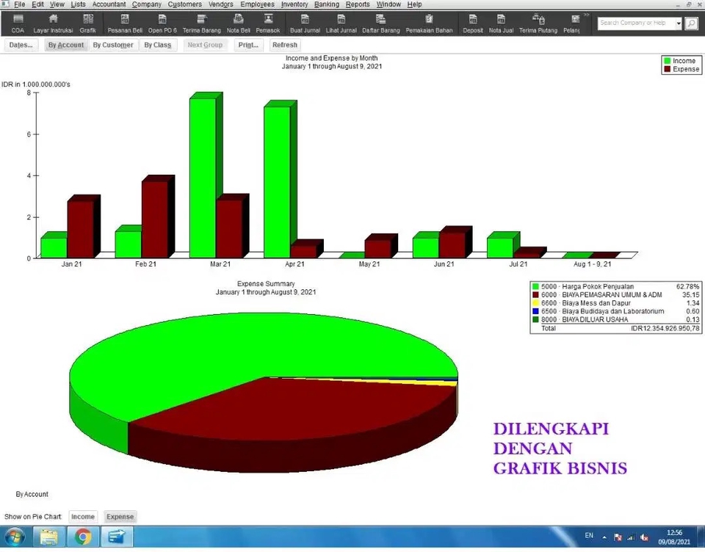Viewport: 705px width, 552px height.
Task: Select the Grafik toolbar icon
Action: tap(88, 22)
